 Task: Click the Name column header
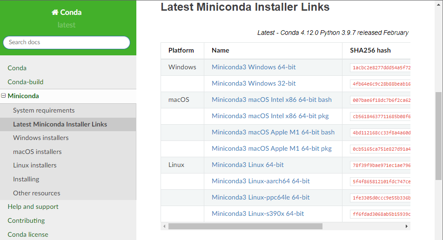point(221,51)
